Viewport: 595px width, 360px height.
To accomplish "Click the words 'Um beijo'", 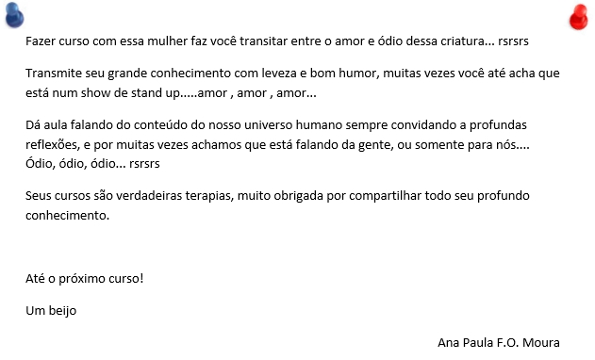I will (x=51, y=311).
